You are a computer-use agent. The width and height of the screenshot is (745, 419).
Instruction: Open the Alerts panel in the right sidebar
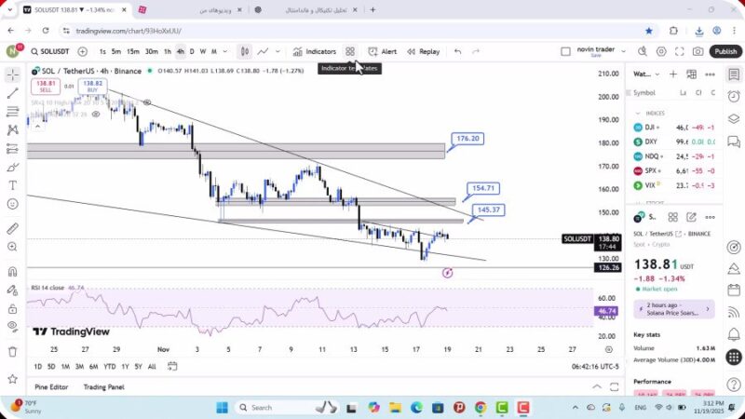click(x=734, y=96)
